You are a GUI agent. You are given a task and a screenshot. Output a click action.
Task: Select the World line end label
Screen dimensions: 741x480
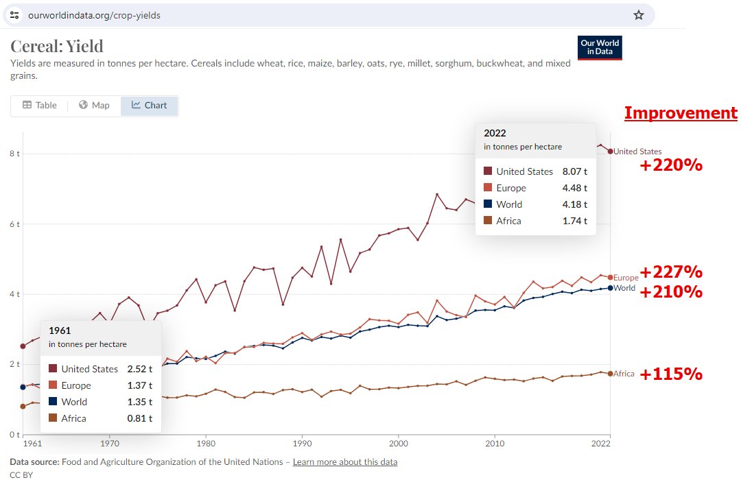tap(624, 288)
